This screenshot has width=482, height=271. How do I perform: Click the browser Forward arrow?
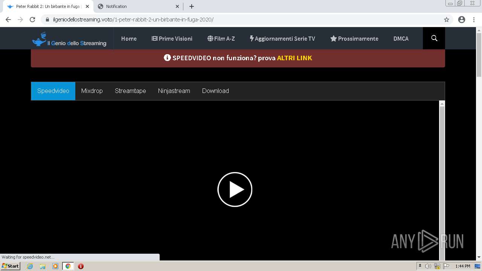coord(20,20)
